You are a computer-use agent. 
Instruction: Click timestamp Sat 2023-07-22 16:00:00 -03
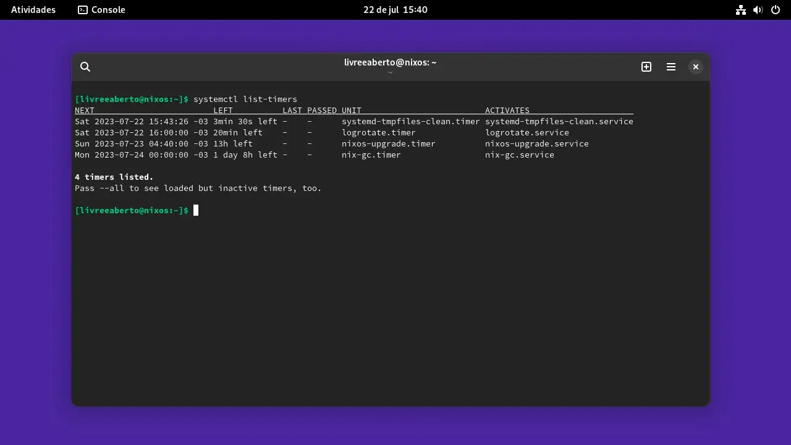point(142,133)
